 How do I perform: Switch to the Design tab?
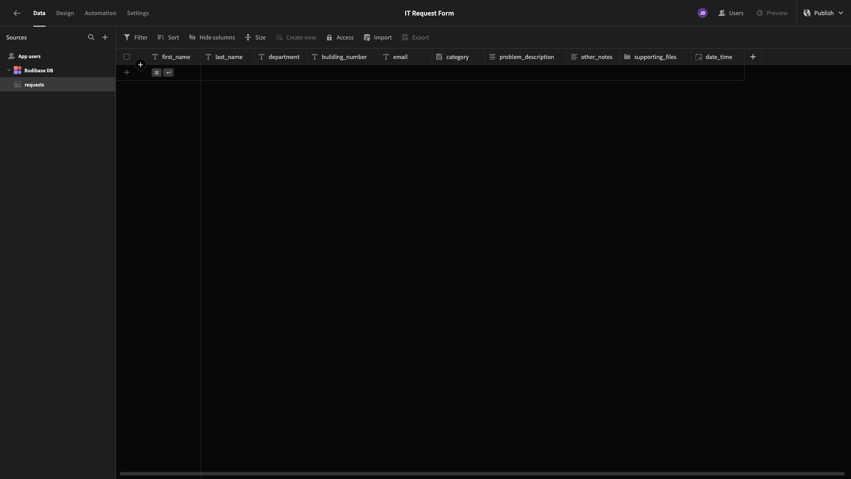[x=65, y=13]
